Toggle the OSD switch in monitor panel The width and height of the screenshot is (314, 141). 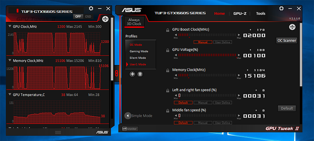click(83, 16)
